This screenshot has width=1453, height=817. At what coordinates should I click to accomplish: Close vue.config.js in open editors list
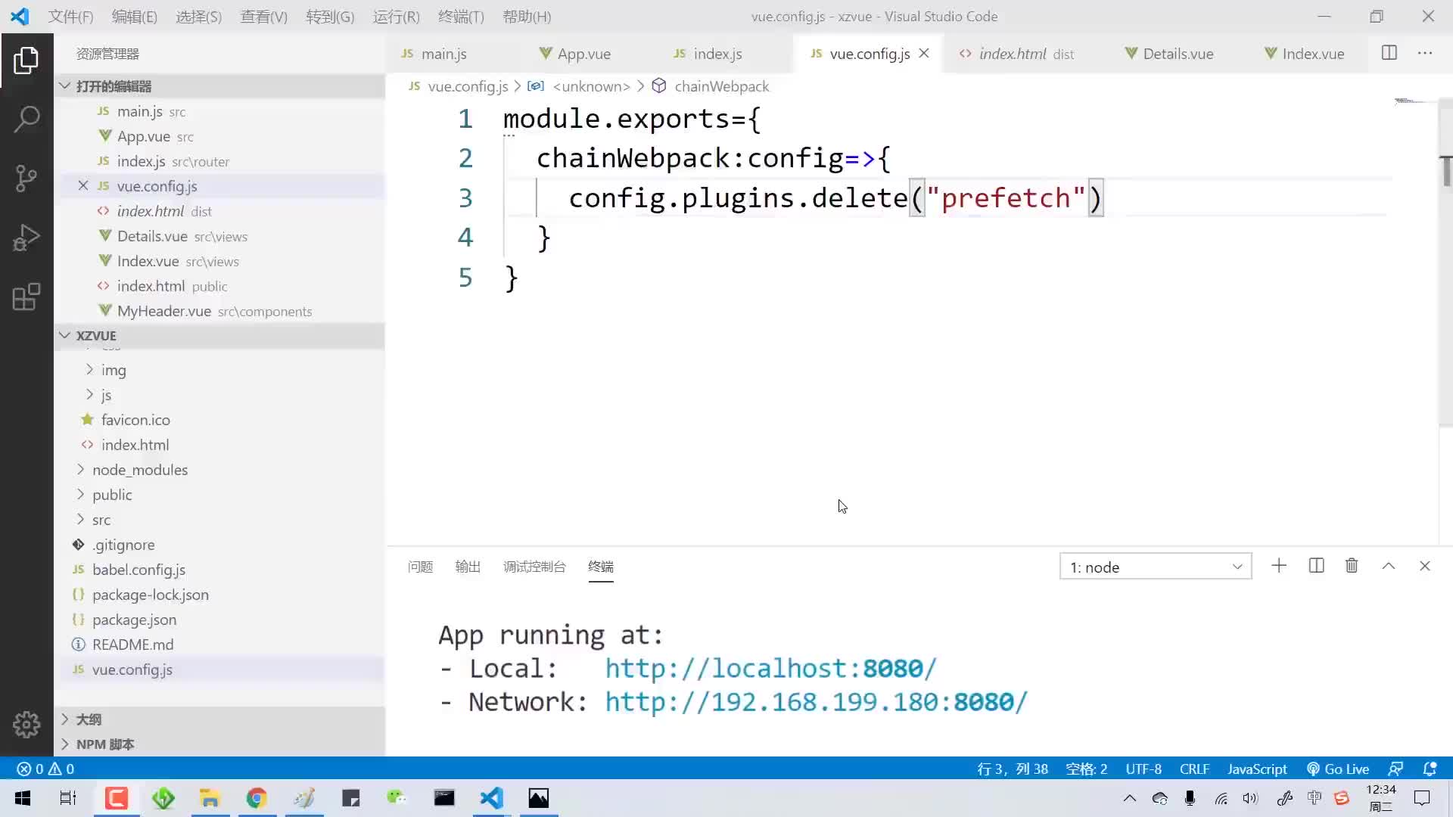click(83, 186)
